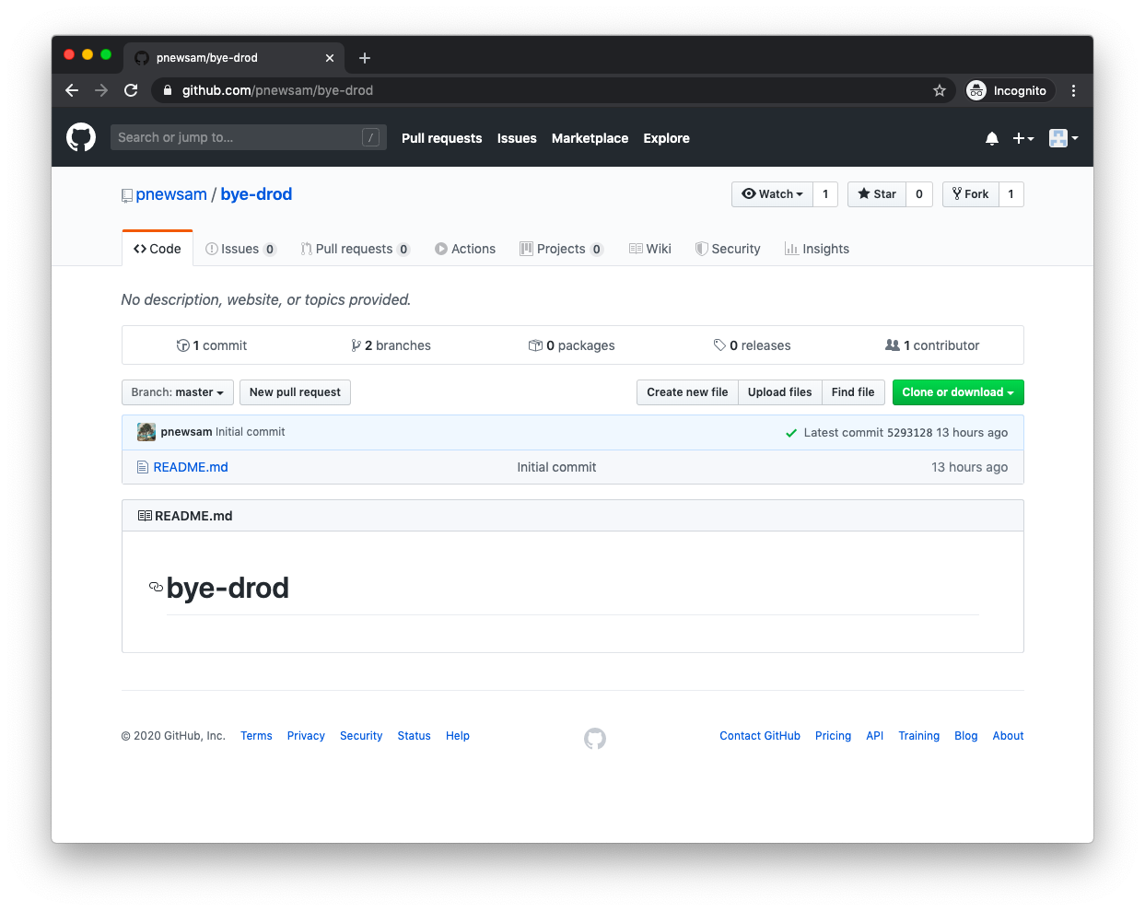Close the pnewsam/bye-drod tab

point(330,58)
